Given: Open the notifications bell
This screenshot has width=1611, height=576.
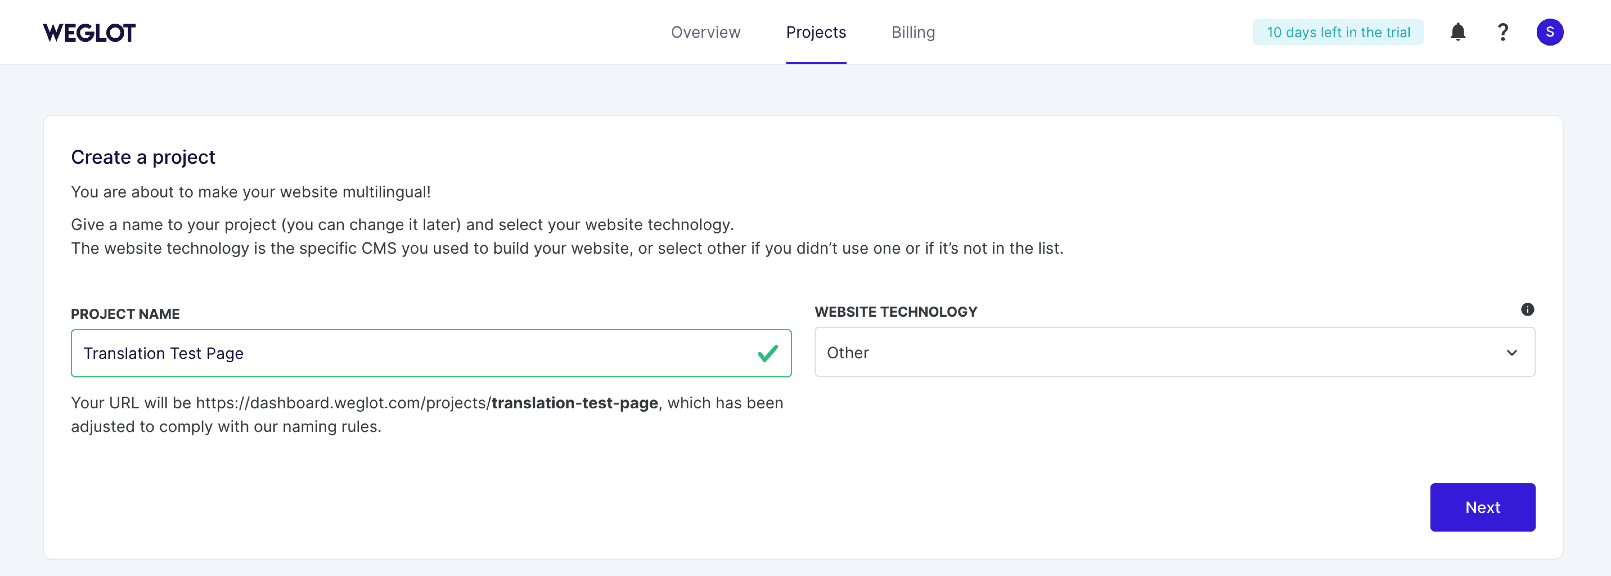Looking at the screenshot, I should coord(1457,32).
